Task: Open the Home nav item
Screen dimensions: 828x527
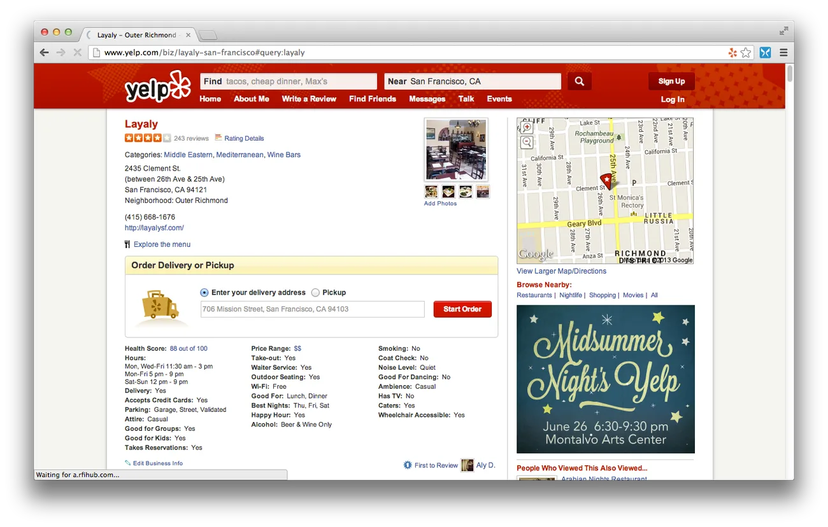Action: 210,99
